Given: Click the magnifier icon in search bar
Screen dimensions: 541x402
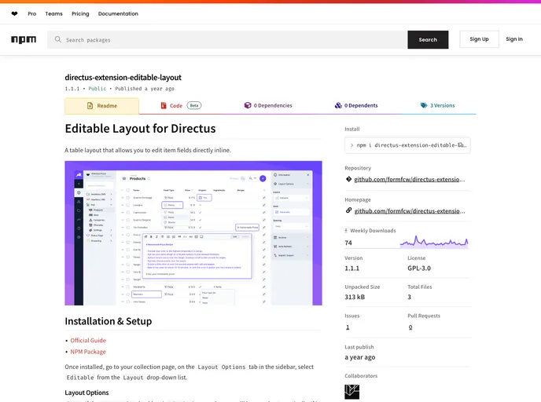Looking at the screenshot, I should click(x=58, y=39).
